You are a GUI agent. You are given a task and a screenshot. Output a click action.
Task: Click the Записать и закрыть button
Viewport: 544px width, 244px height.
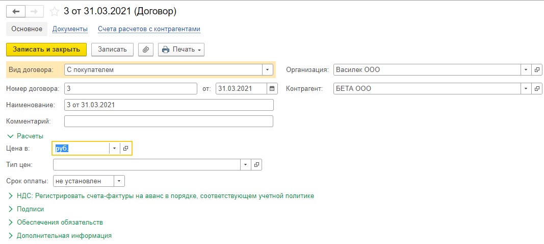[x=46, y=50]
